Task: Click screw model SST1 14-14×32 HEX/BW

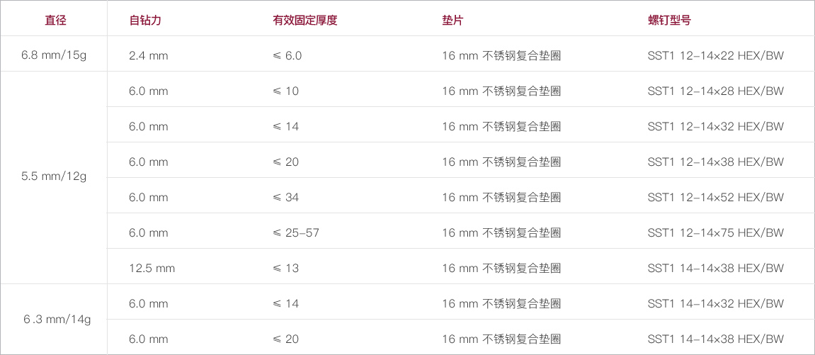Action: (716, 303)
